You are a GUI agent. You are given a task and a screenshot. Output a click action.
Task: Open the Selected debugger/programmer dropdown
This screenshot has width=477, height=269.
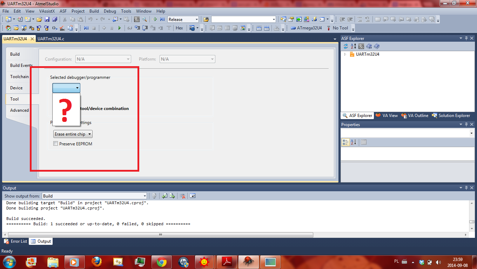66,88
